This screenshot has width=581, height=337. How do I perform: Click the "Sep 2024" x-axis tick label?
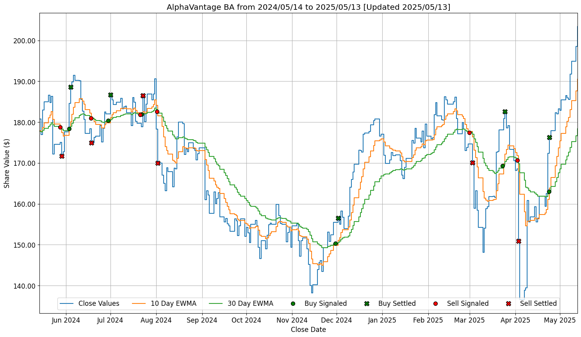(202, 320)
